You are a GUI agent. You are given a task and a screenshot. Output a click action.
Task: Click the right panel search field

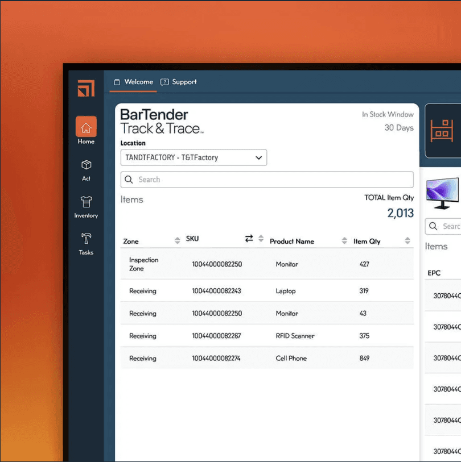tap(443, 226)
